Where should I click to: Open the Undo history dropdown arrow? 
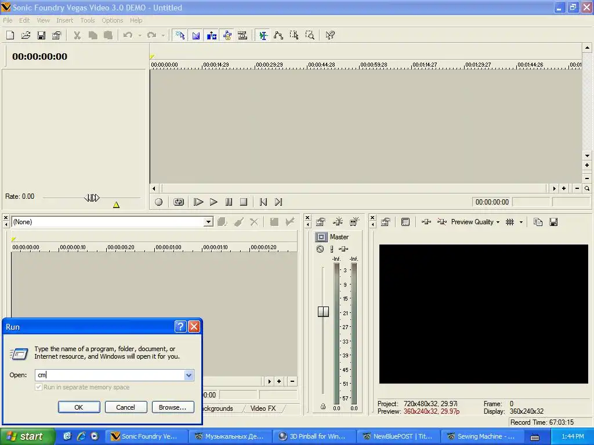click(x=140, y=35)
